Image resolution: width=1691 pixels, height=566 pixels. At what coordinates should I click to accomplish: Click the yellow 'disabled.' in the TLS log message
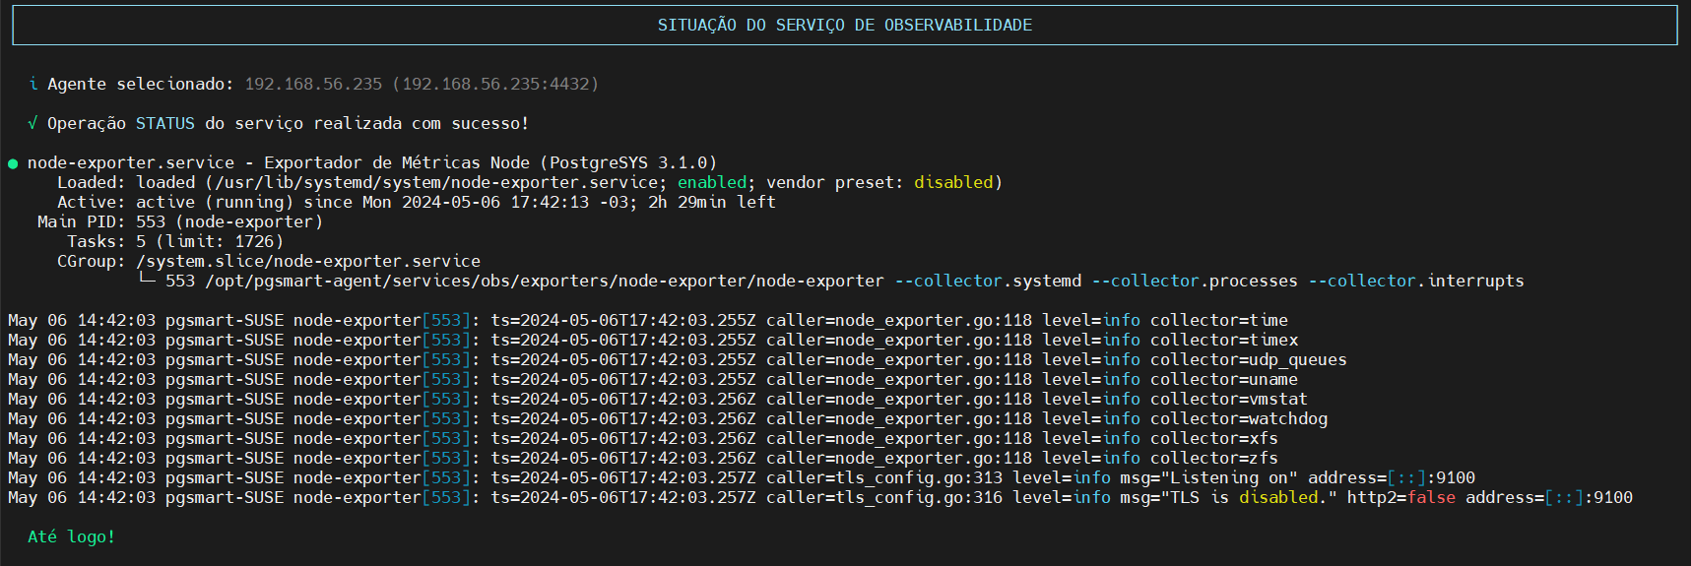point(1283,497)
